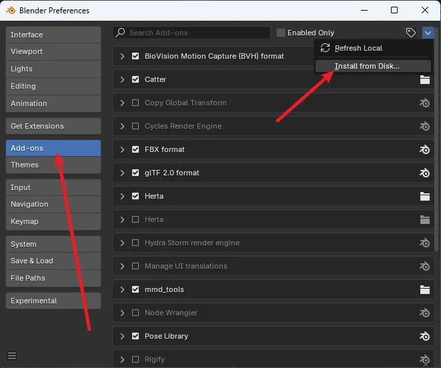Expand mmd_tools add-on details

click(122, 289)
